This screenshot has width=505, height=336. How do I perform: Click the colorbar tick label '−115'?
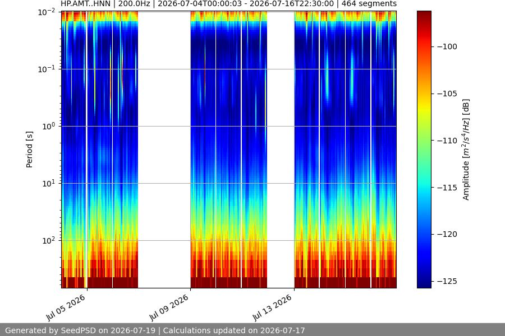click(447, 188)
